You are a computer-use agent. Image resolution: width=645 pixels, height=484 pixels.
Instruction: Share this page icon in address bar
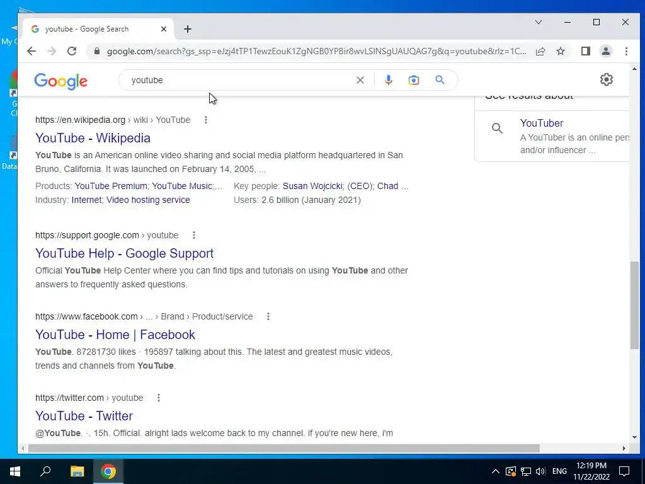(540, 51)
